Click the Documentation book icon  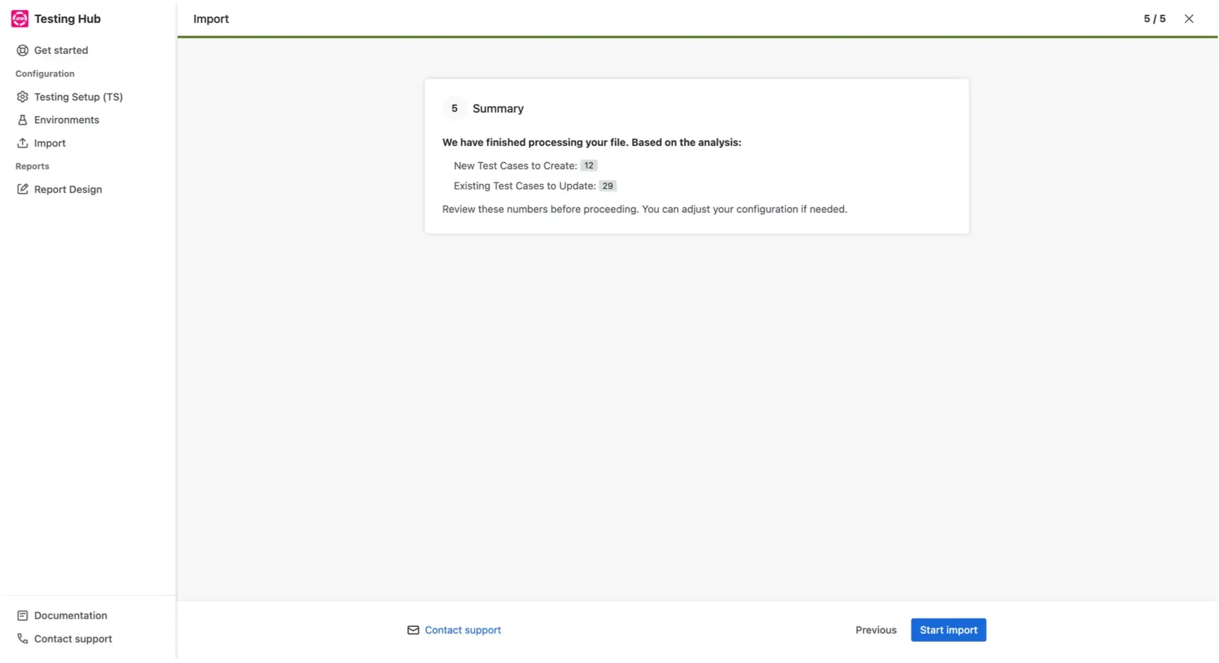(22, 615)
